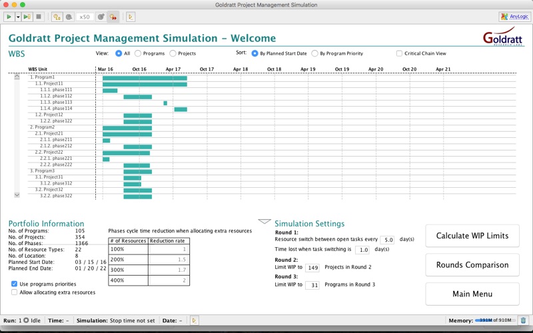
Task: Click the step-forward run icon
Action: (27, 17)
